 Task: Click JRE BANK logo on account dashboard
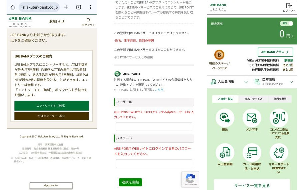coord(218,7)
